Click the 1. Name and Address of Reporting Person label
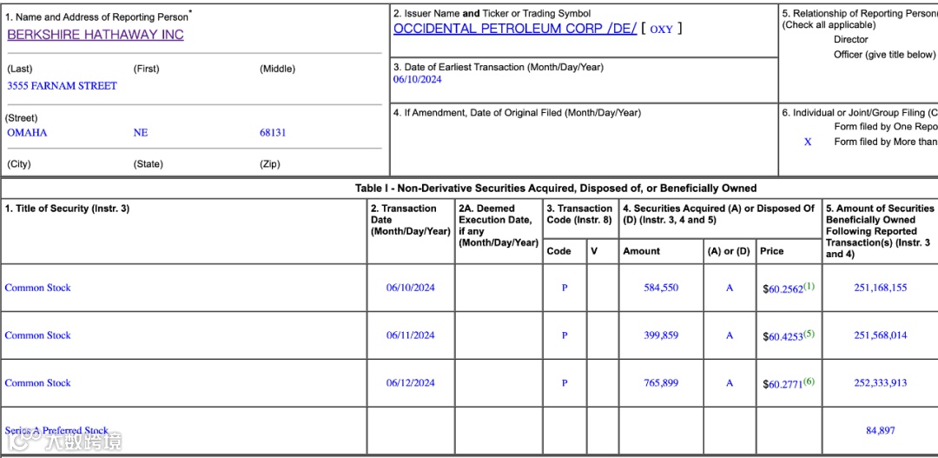Image resolution: width=938 pixels, height=458 pixels. 99,17
